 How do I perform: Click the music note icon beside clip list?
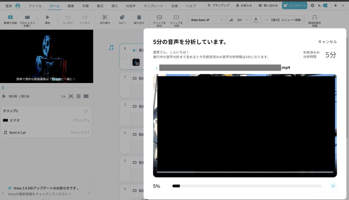(111, 48)
